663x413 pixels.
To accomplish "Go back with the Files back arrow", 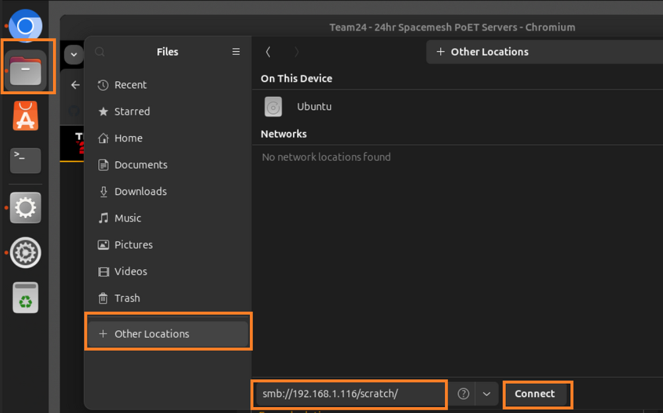I will (x=268, y=52).
